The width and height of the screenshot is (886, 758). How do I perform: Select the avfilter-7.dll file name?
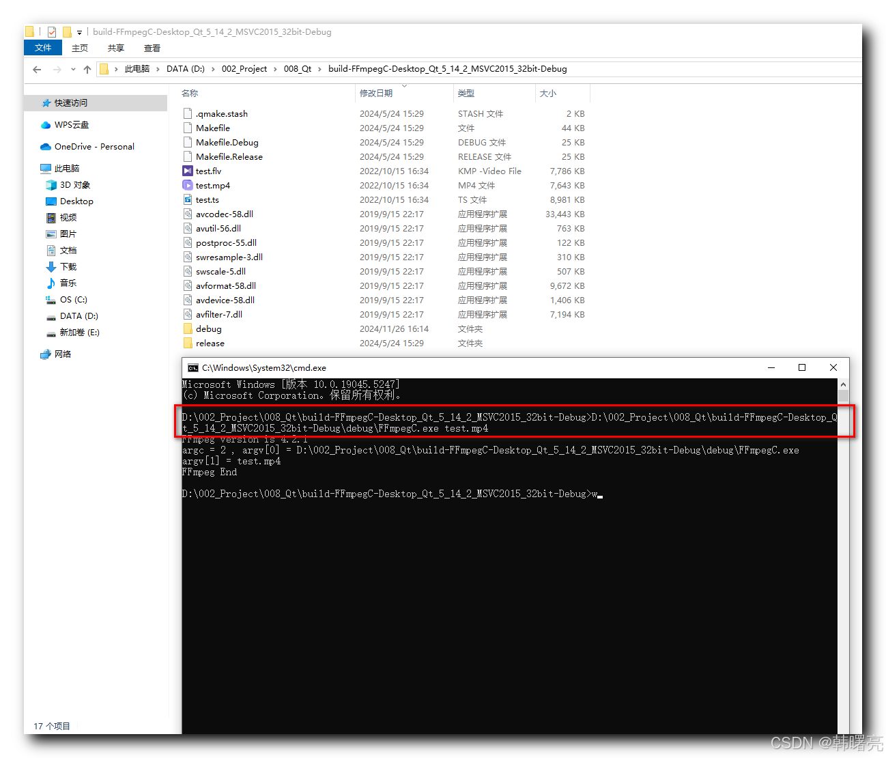point(219,314)
